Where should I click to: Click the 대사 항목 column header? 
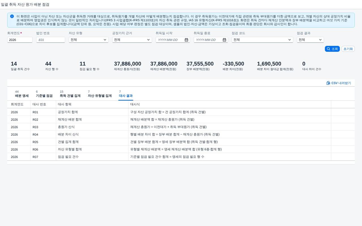92,105
